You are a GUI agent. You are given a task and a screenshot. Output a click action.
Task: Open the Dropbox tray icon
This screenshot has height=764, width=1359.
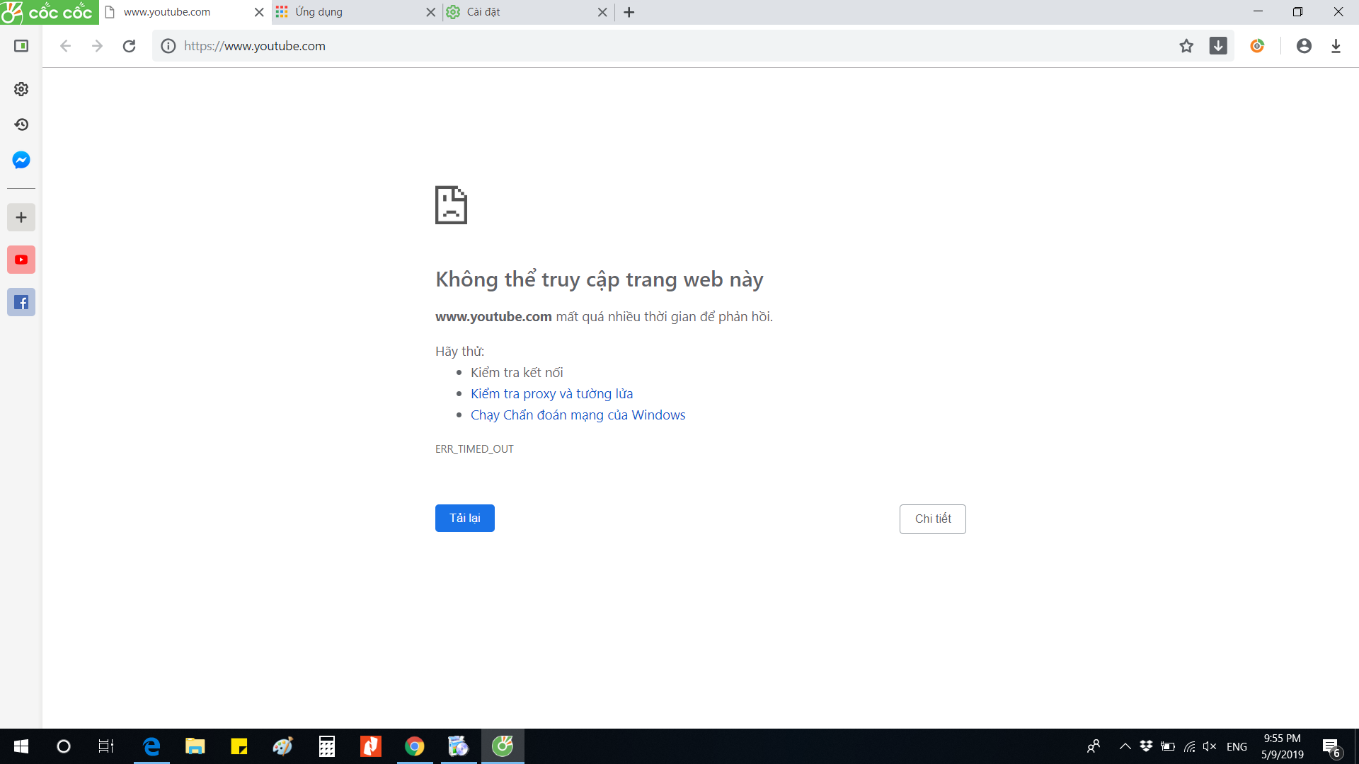tap(1146, 746)
